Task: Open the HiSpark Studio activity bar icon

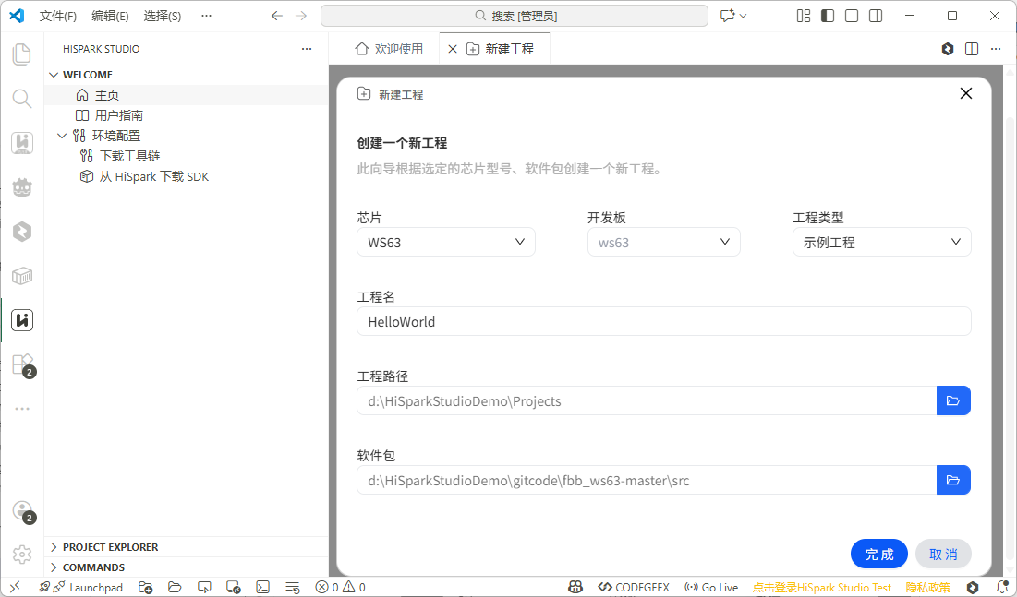Action: coord(22,320)
